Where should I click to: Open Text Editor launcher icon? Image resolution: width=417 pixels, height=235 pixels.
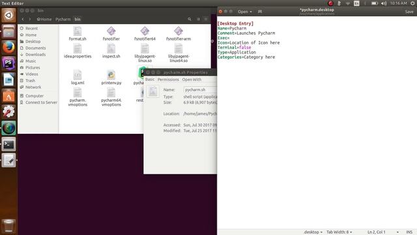[x=8, y=161]
